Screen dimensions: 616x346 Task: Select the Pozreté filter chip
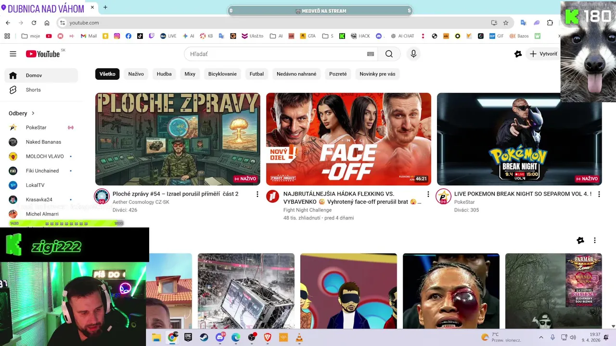pyautogui.click(x=338, y=74)
